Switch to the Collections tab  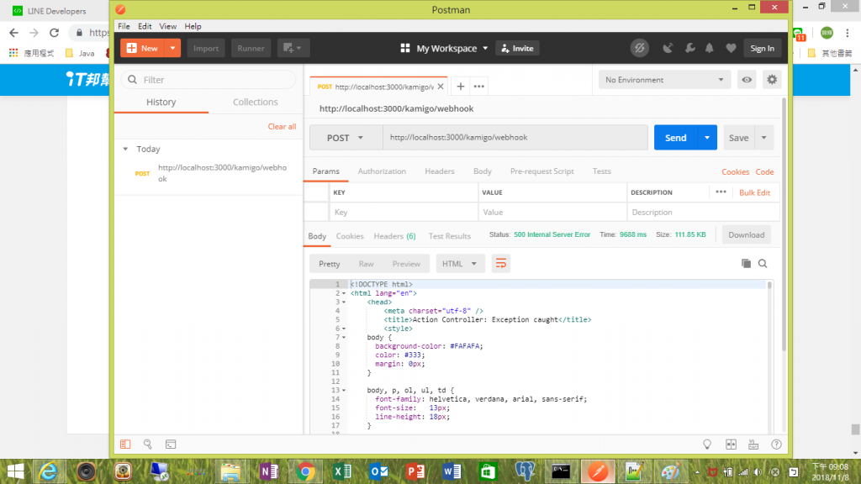coord(256,102)
